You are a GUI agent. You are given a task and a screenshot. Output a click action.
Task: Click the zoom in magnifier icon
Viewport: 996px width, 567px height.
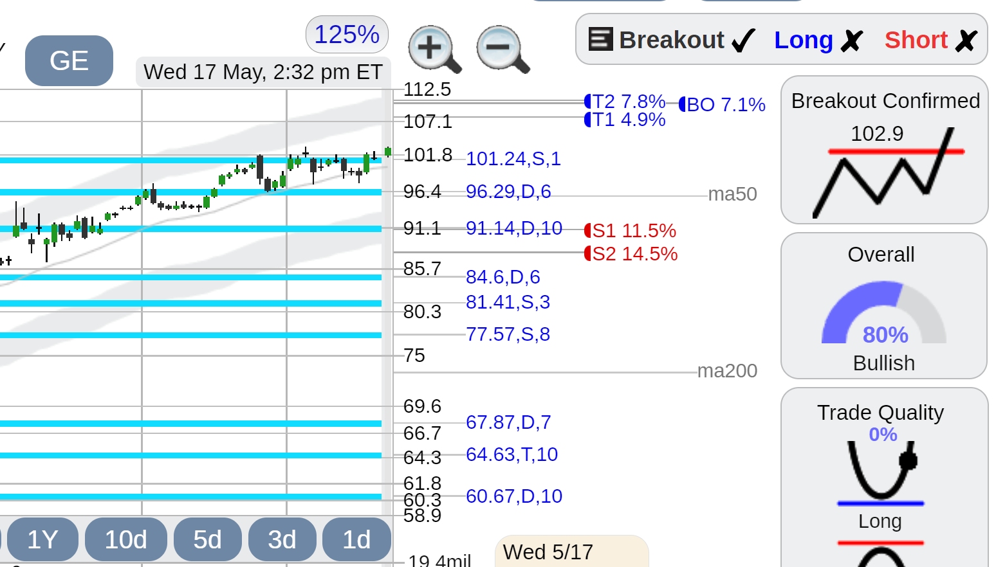tap(434, 50)
